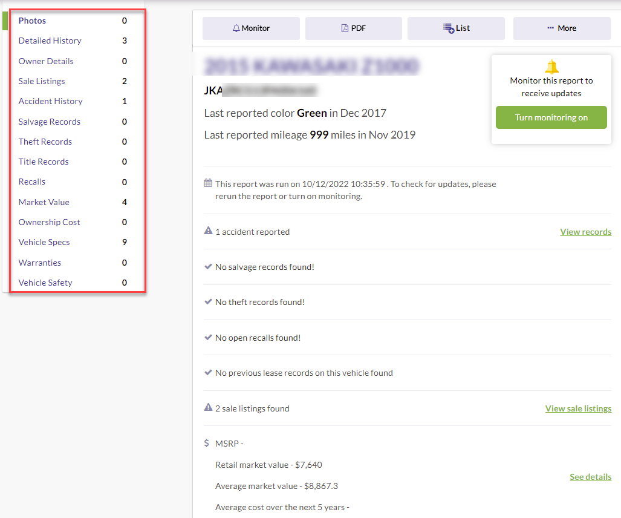The width and height of the screenshot is (621, 518).
Task: Click checkmark beside No open recalls found
Action: click(x=208, y=338)
